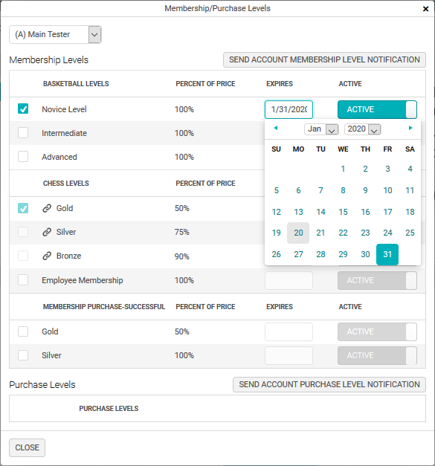This screenshot has height=466, width=435.
Task: Select January 13 in the calendar
Action: 298,212
